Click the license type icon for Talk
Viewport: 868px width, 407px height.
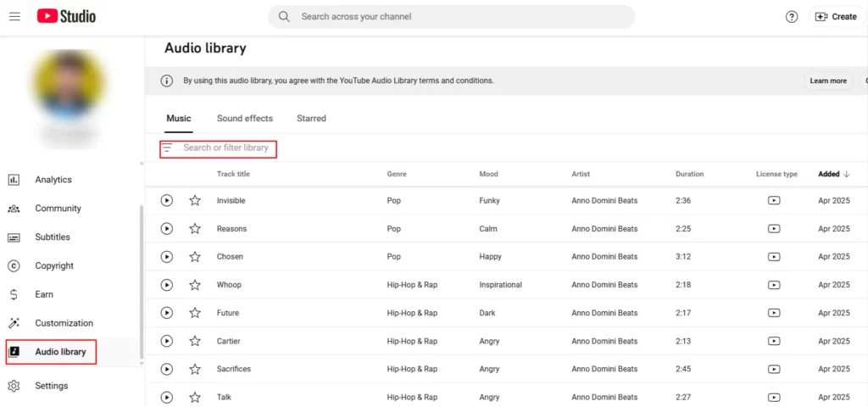click(x=775, y=397)
